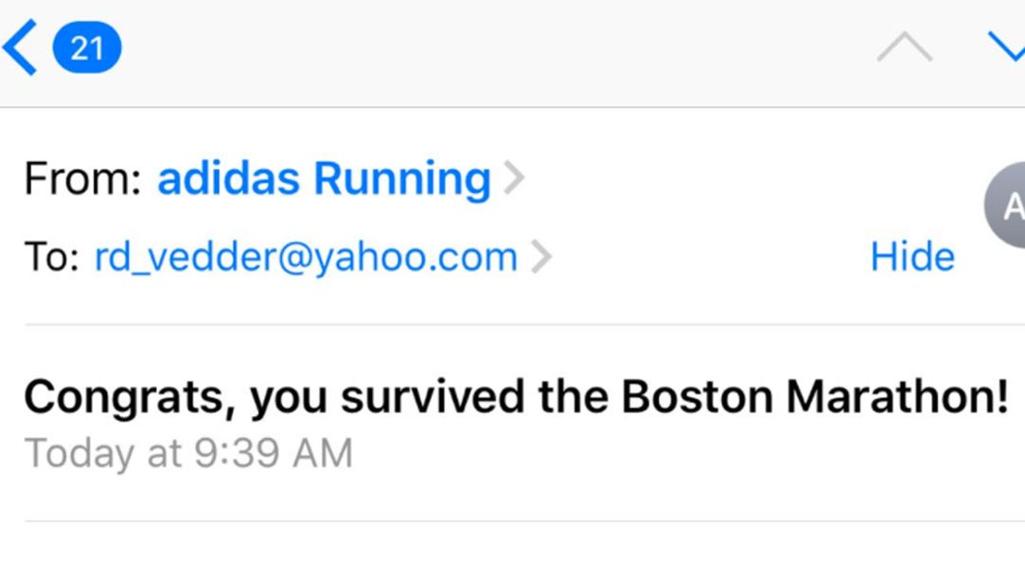
Task: Tap the unread count badge showing 21
Action: [87, 47]
